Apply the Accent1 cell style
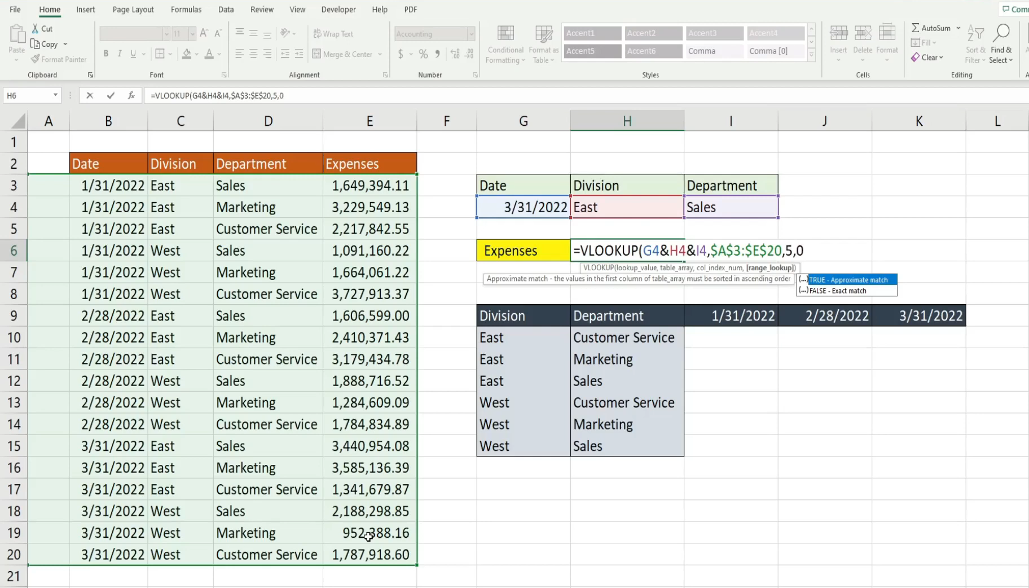Image resolution: width=1029 pixels, height=588 pixels. [592, 33]
